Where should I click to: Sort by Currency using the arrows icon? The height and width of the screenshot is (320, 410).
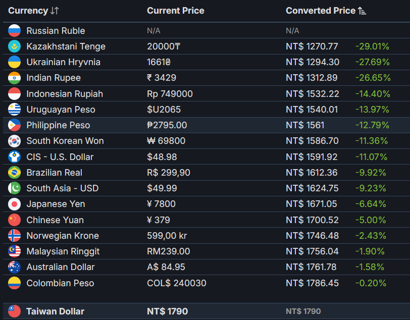pos(55,11)
